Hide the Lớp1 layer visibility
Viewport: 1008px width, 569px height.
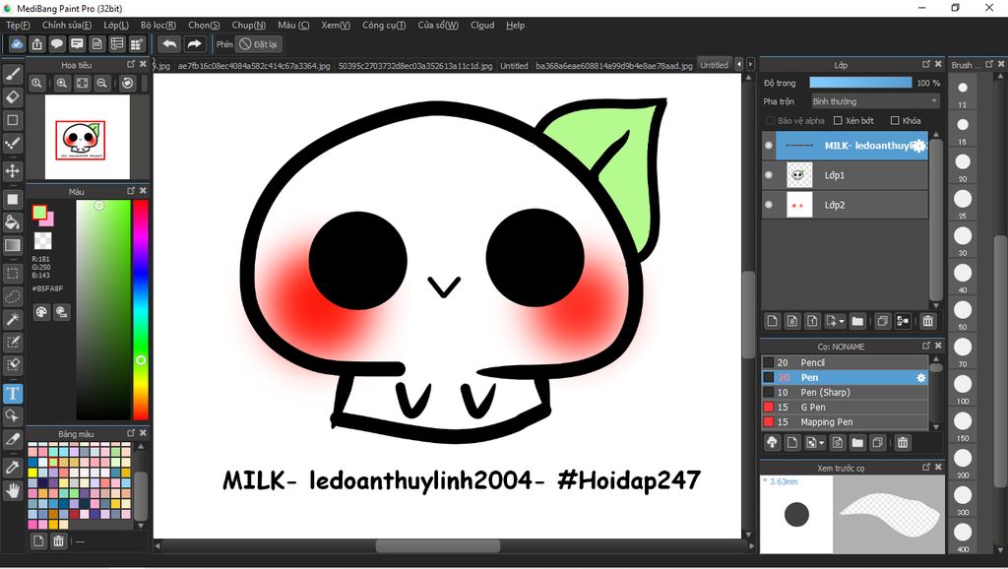(x=769, y=175)
